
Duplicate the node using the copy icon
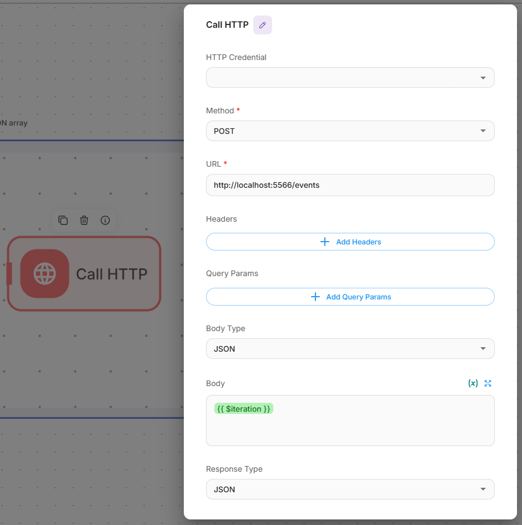point(63,221)
